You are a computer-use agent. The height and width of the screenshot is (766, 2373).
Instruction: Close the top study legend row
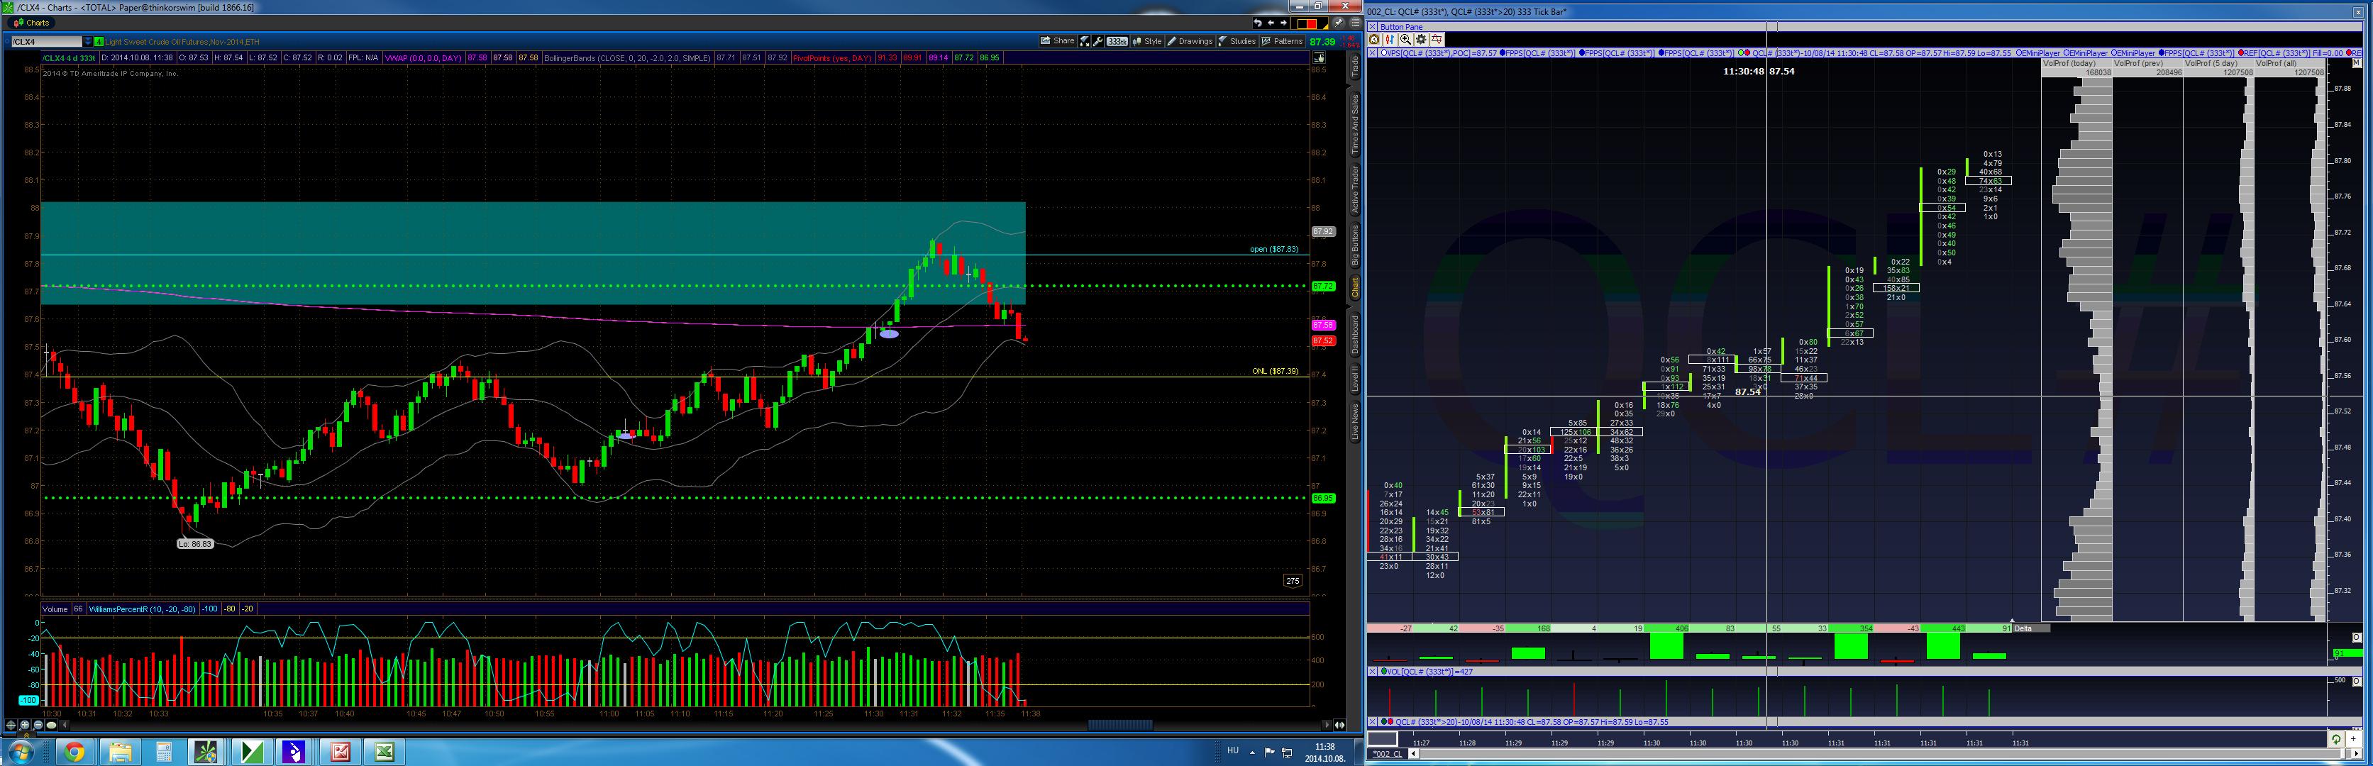(1373, 53)
